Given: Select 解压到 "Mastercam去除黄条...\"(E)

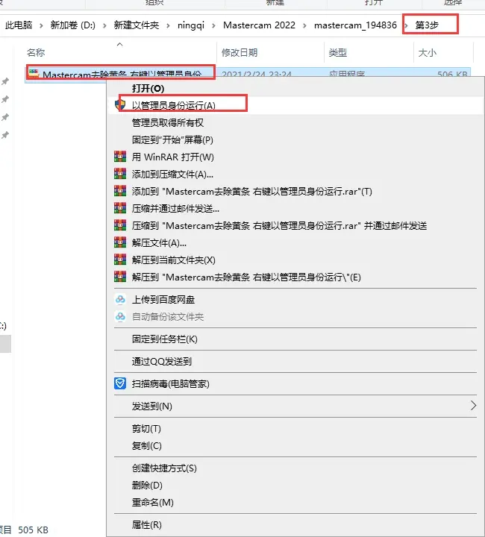Looking at the screenshot, I should [247, 277].
